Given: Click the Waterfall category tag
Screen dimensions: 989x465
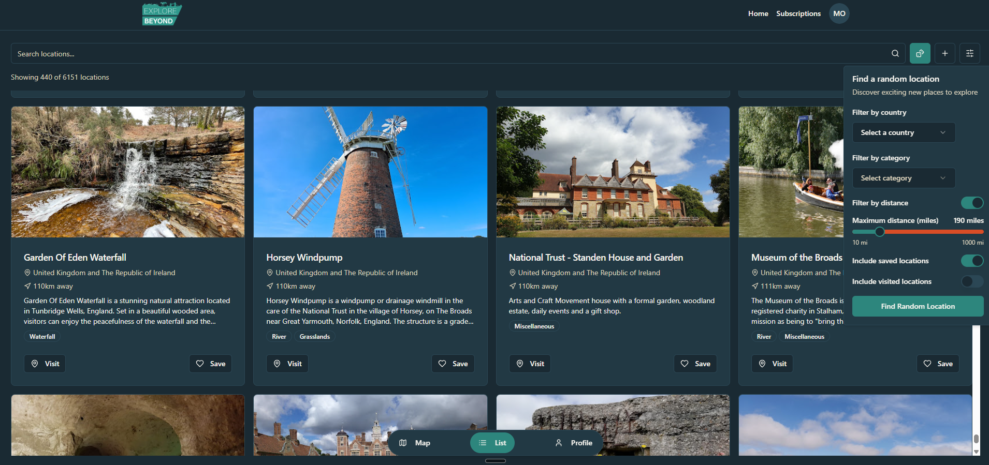Looking at the screenshot, I should 42,337.
